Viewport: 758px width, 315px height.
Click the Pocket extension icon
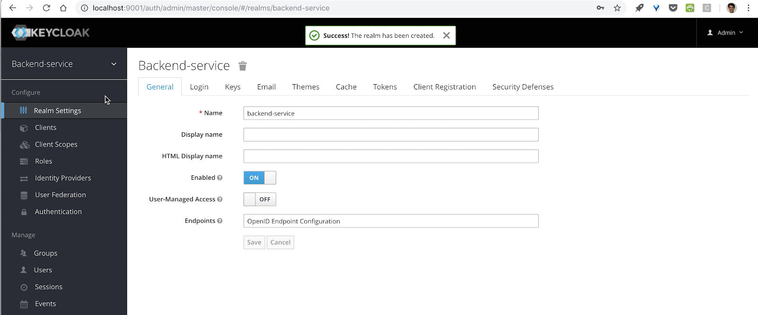coord(673,8)
